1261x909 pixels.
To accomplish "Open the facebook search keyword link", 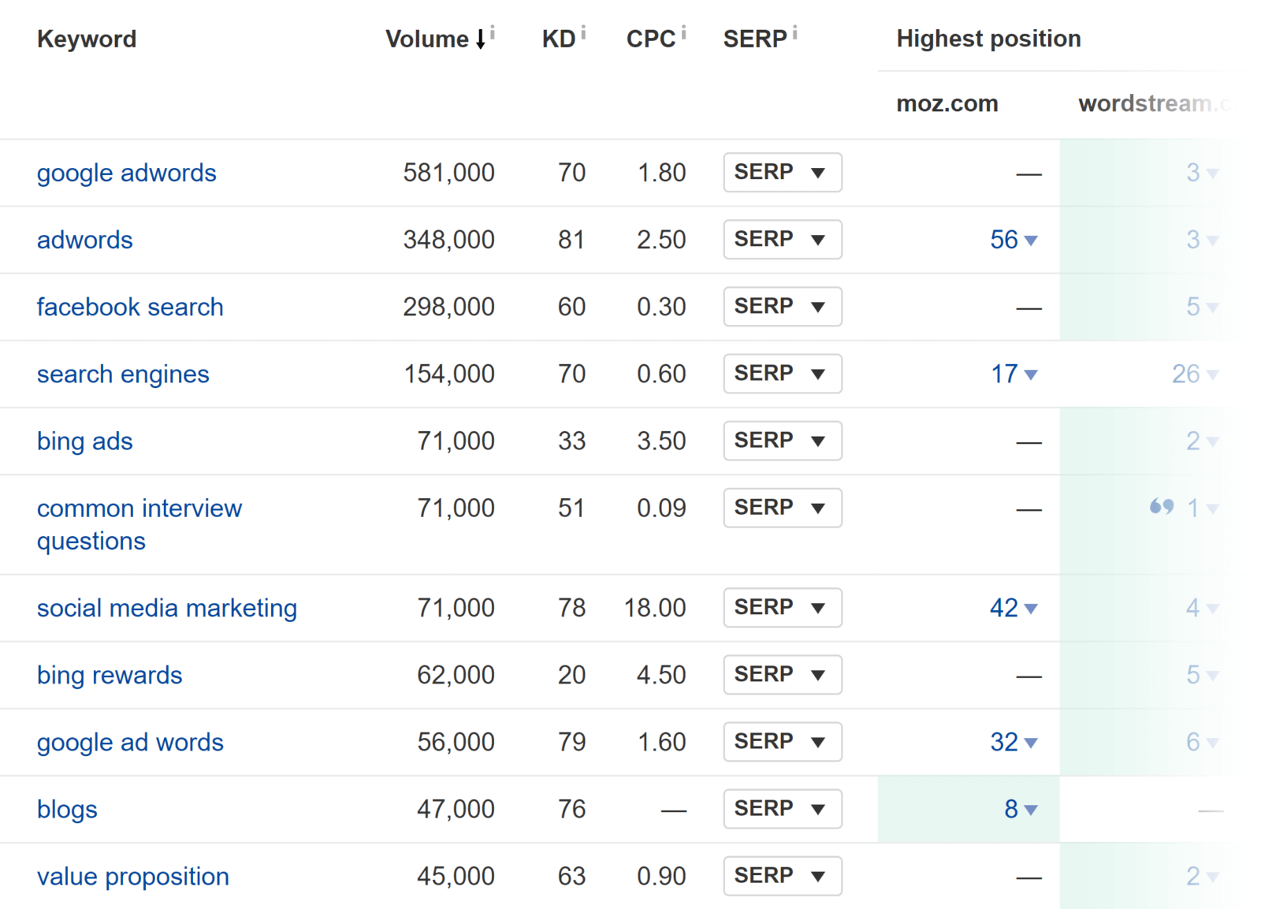I will point(130,307).
